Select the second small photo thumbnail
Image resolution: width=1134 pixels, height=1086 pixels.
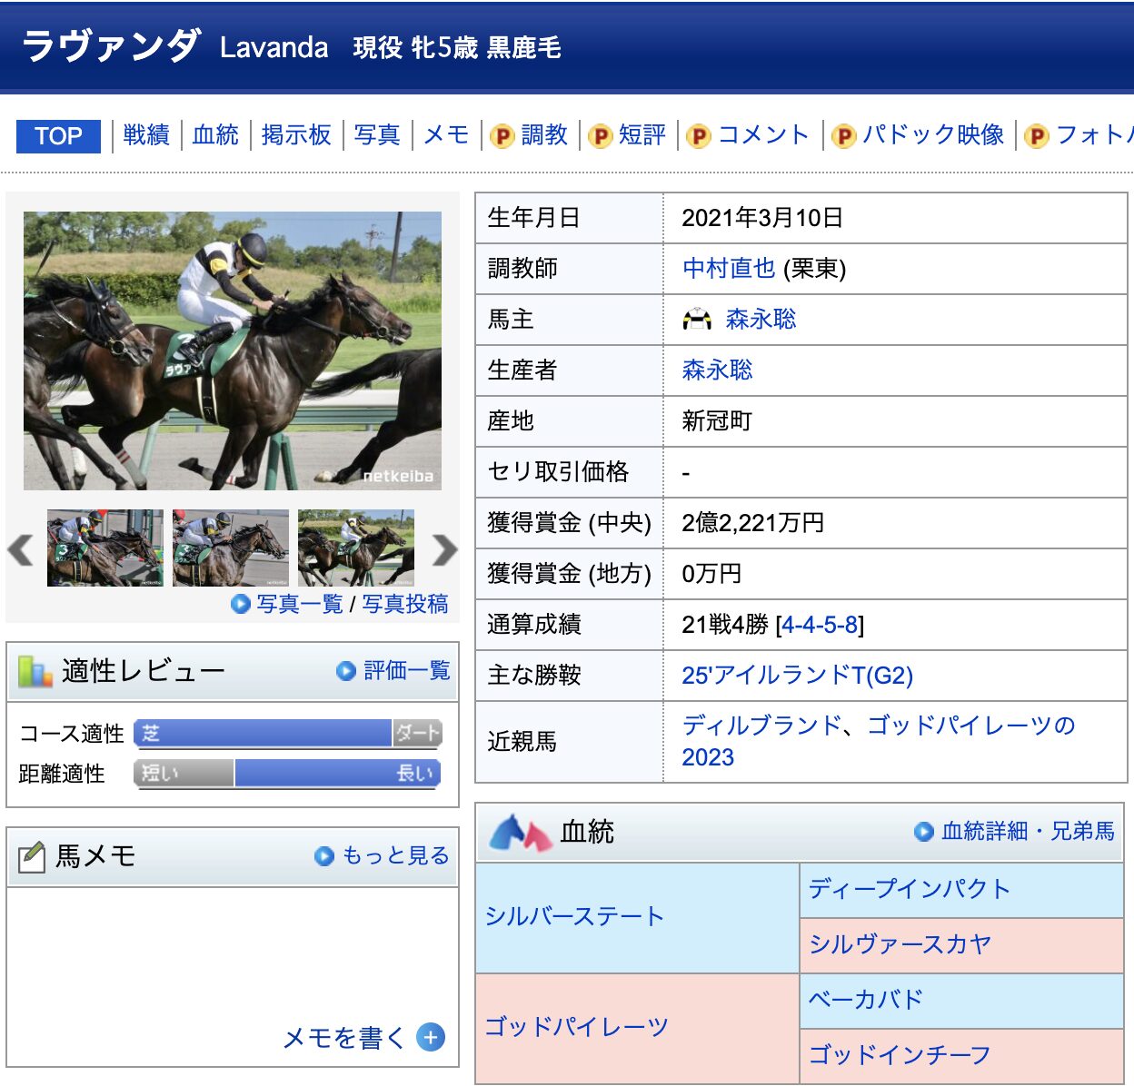[x=231, y=548]
